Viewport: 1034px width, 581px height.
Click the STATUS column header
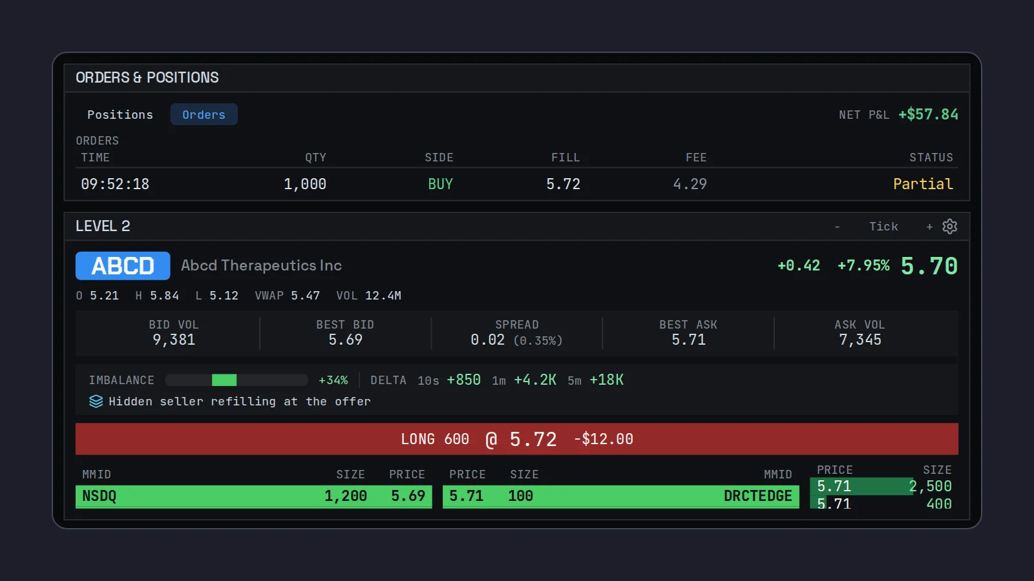931,158
